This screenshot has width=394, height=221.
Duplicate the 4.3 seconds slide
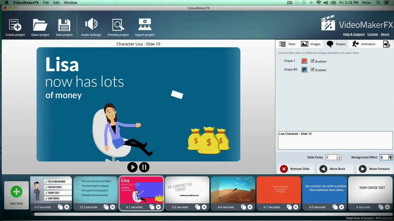(336, 207)
